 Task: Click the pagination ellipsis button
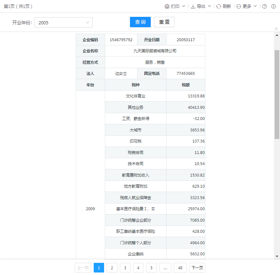[165, 268]
